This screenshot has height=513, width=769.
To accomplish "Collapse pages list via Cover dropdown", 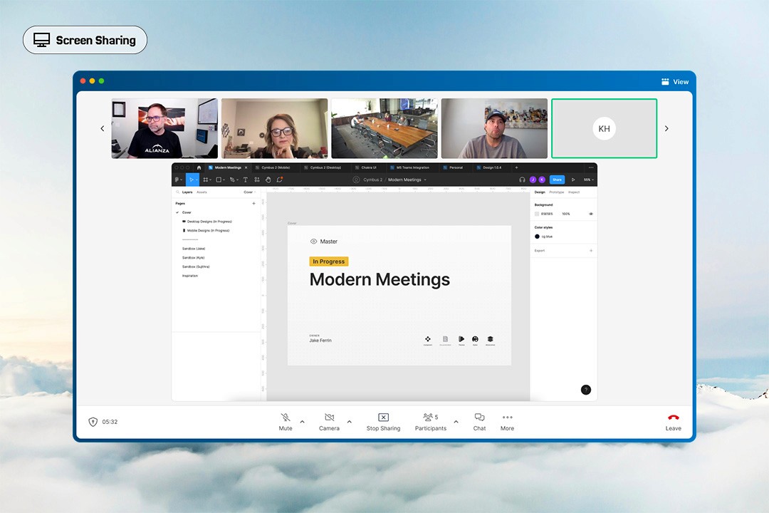I will tap(250, 192).
